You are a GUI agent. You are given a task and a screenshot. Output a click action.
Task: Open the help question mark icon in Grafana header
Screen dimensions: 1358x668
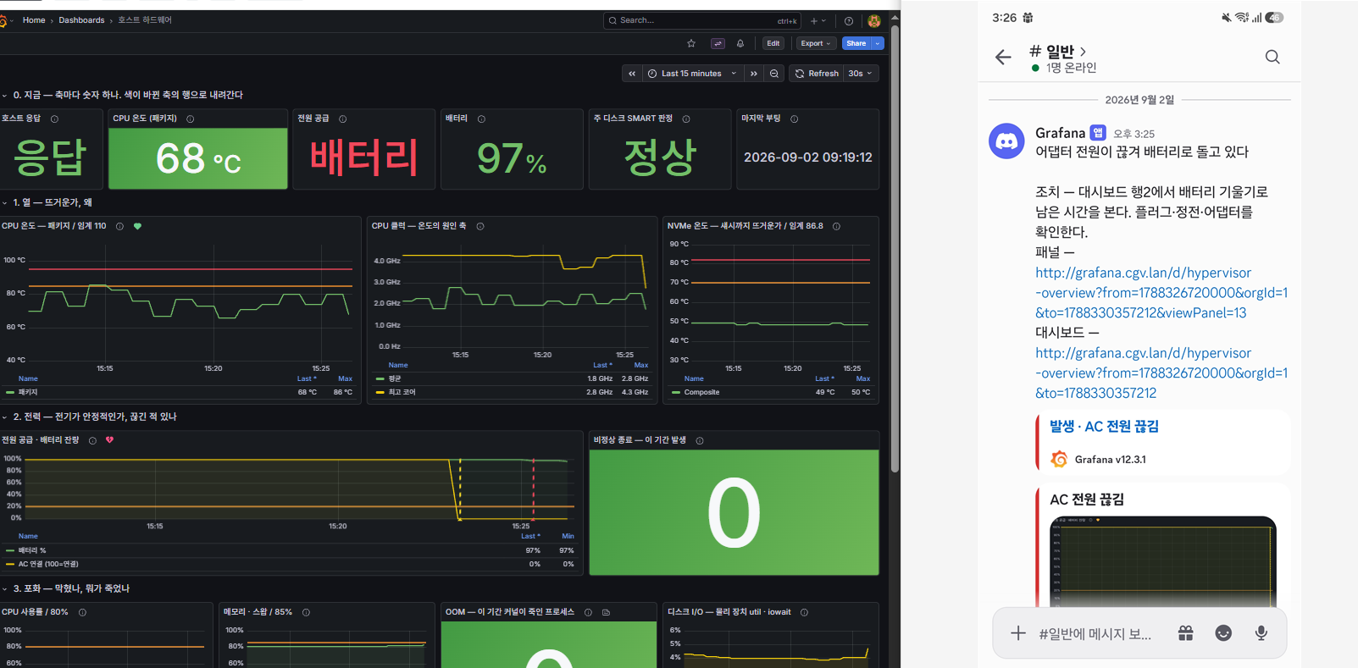pos(849,20)
